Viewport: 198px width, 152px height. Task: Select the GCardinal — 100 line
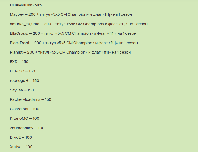(x=24, y=109)
